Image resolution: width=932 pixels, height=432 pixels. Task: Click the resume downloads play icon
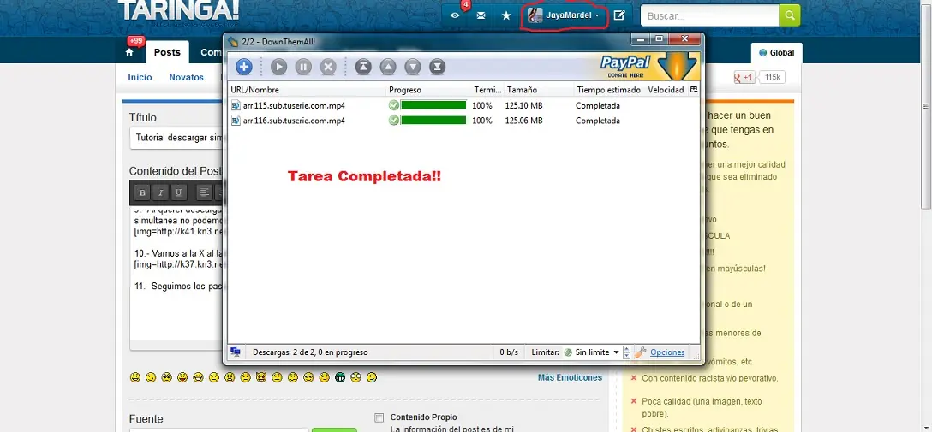coord(278,67)
